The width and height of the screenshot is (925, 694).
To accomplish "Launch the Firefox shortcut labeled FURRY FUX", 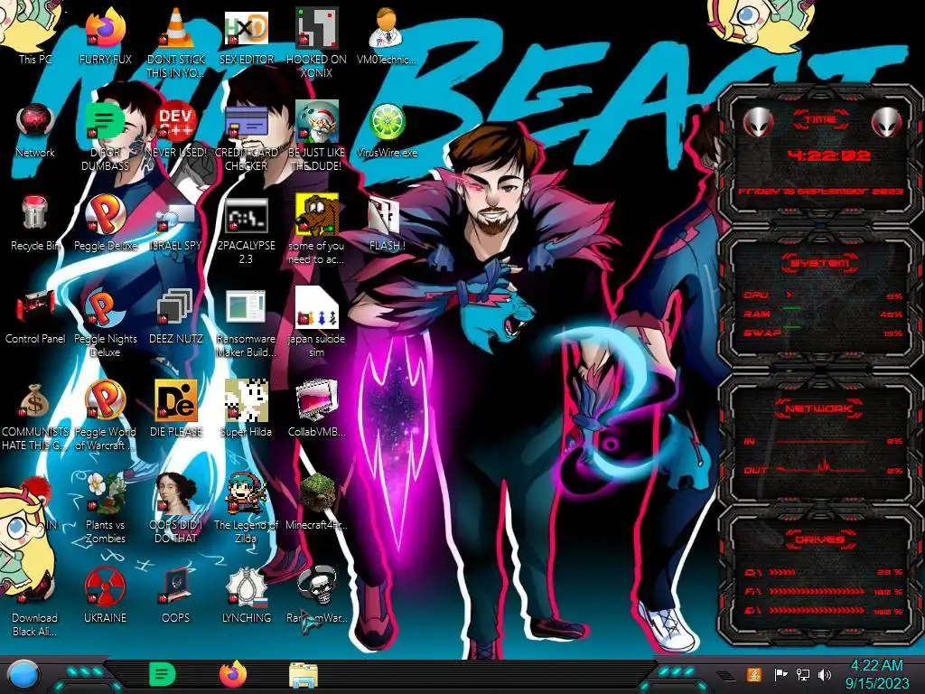I will 105,35.
